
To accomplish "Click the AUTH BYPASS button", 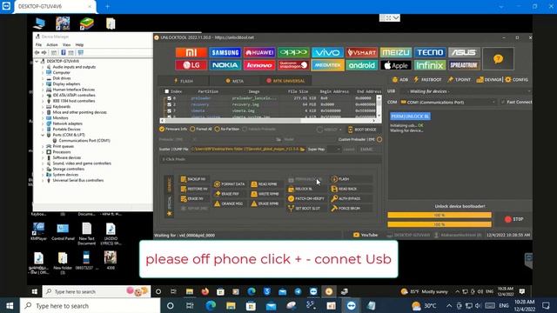I will [346, 199].
